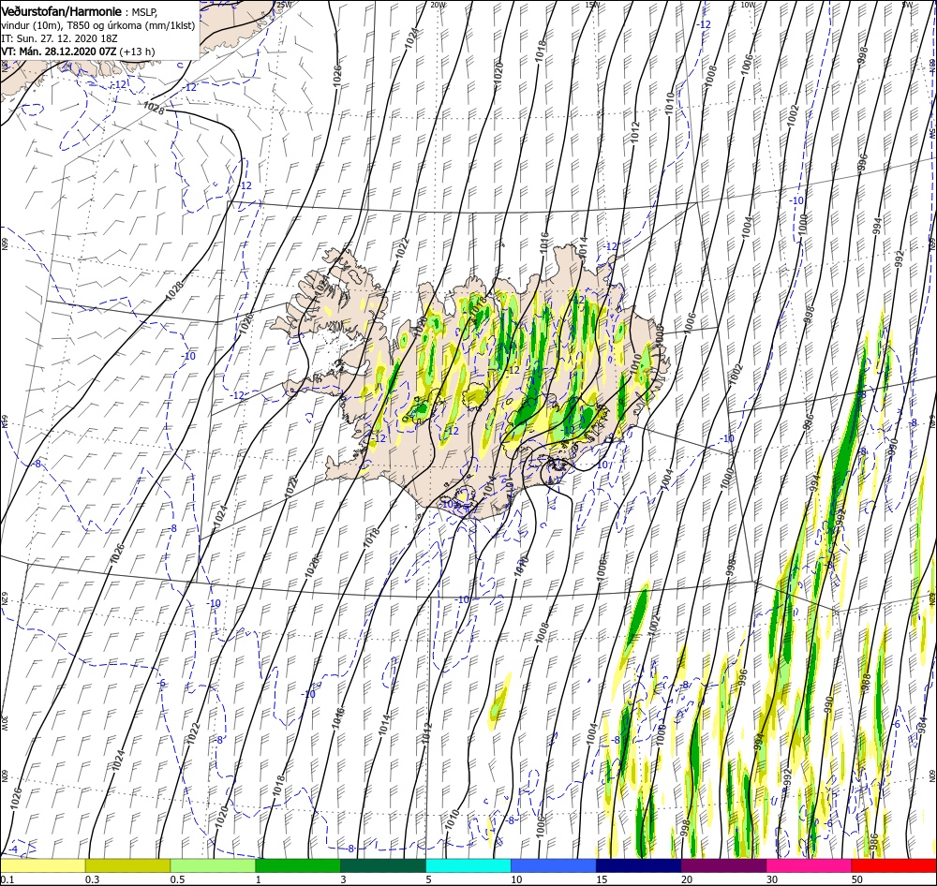Viewport: 937px width, 886px height.
Task: Click the '10W' longitude label
Action: click(x=748, y=4)
